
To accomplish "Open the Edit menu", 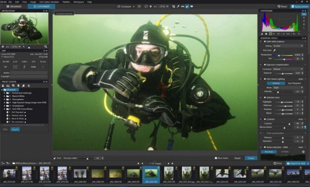I will pos(17,2).
